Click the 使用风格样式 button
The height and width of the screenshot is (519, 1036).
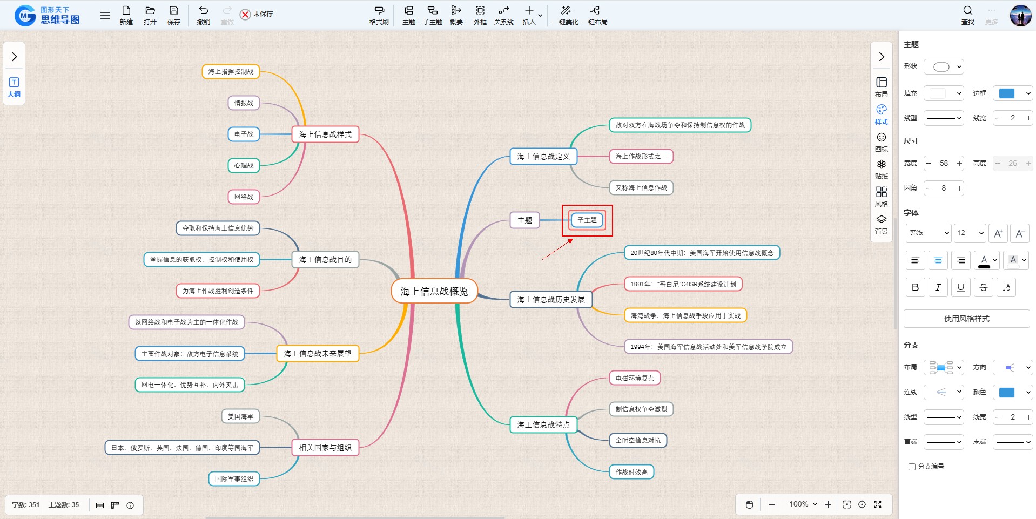pyautogui.click(x=966, y=319)
